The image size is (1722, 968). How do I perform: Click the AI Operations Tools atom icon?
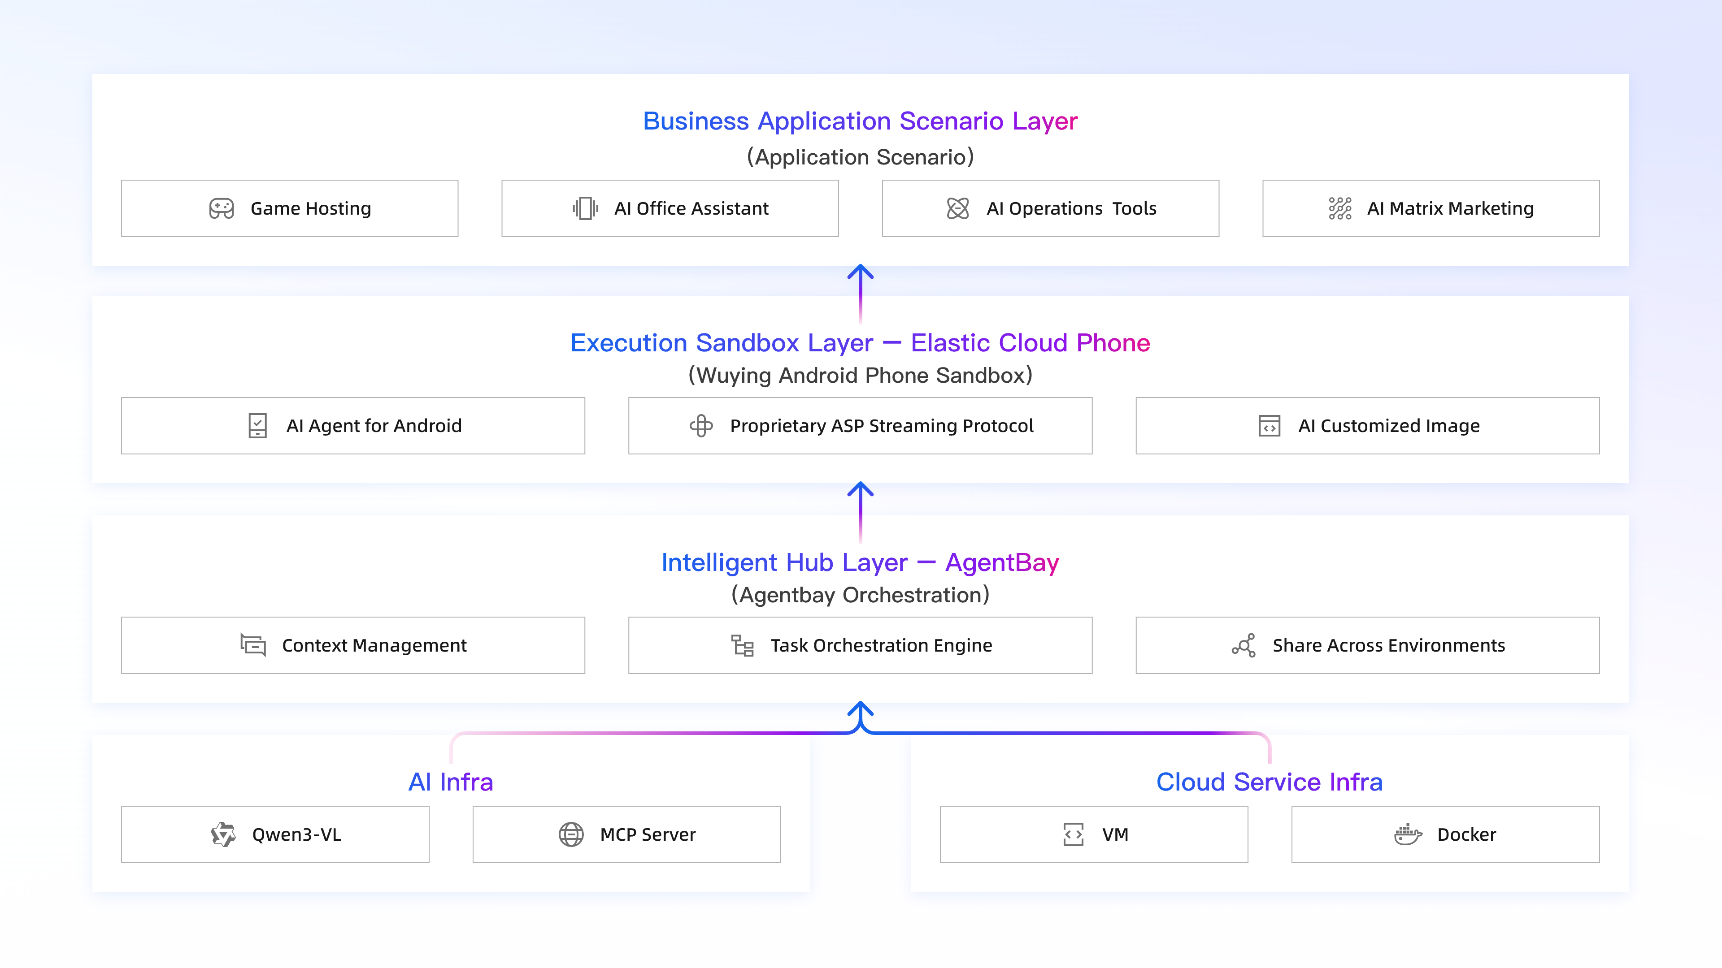(x=957, y=208)
